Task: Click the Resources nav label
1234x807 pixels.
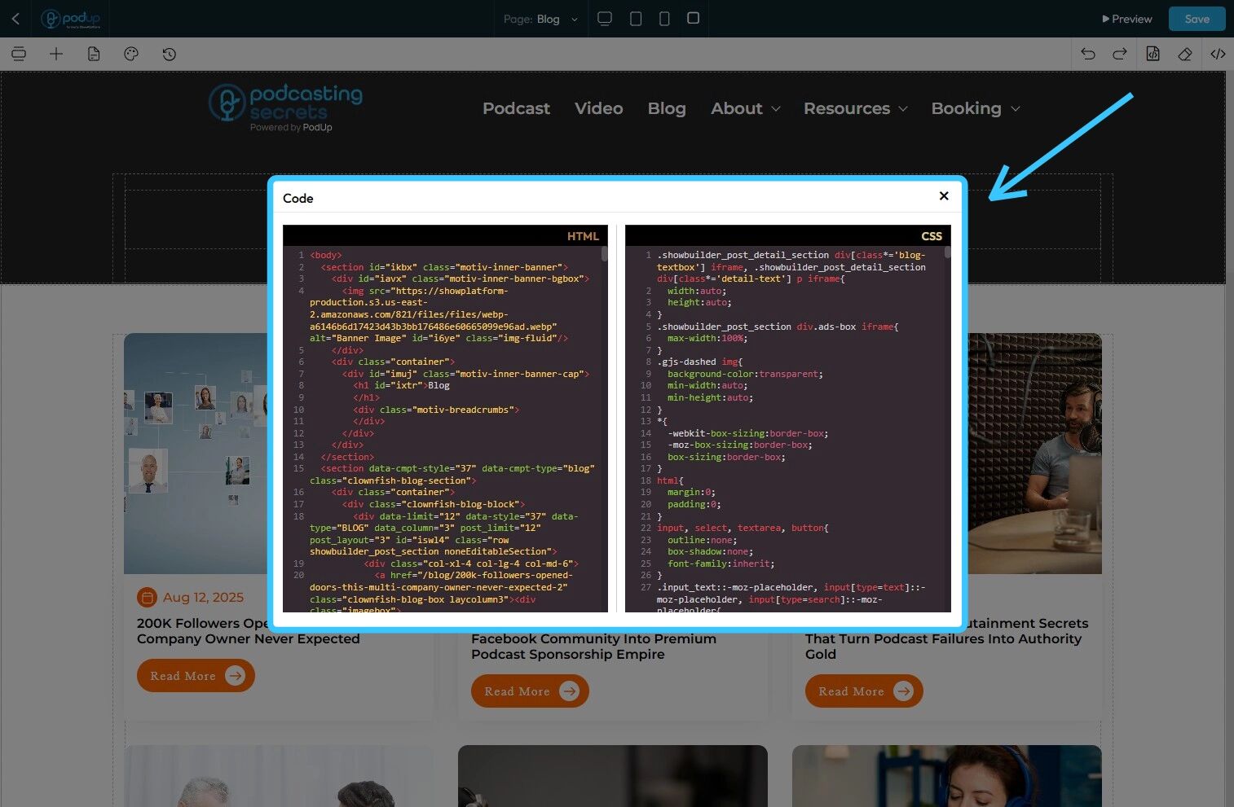Action: (847, 108)
